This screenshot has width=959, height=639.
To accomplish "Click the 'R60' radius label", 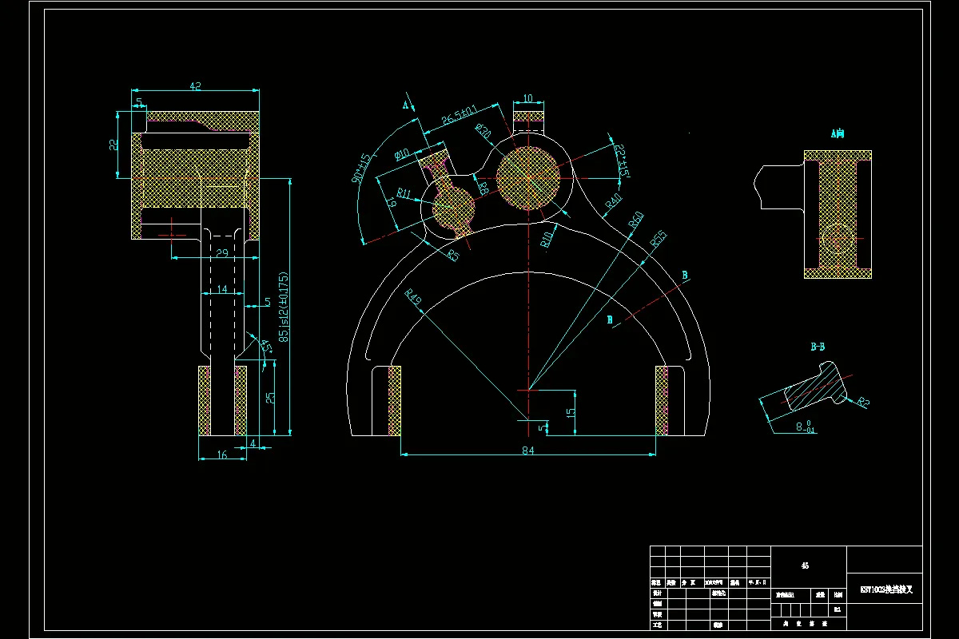I will click(635, 220).
